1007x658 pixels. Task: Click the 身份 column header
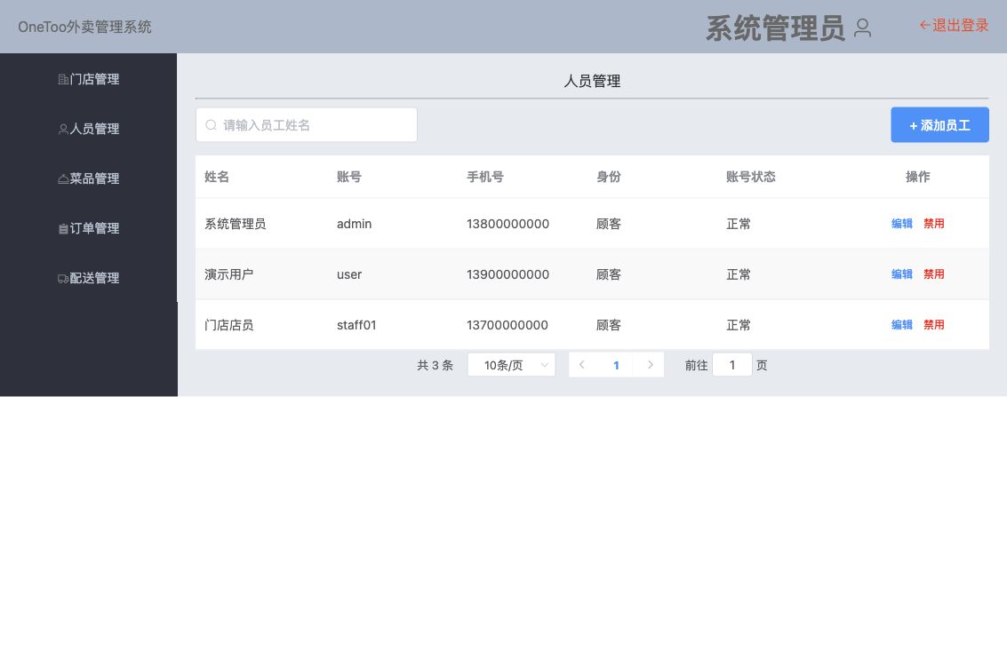pos(609,177)
